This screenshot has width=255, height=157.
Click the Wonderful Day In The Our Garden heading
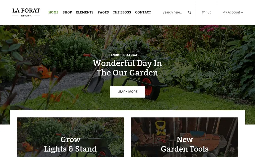127,68
